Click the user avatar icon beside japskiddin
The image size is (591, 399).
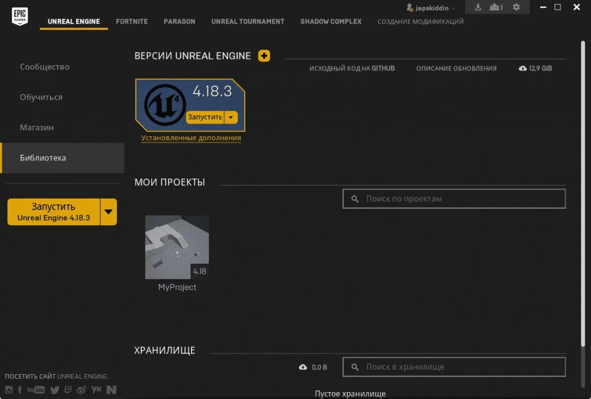(x=410, y=8)
